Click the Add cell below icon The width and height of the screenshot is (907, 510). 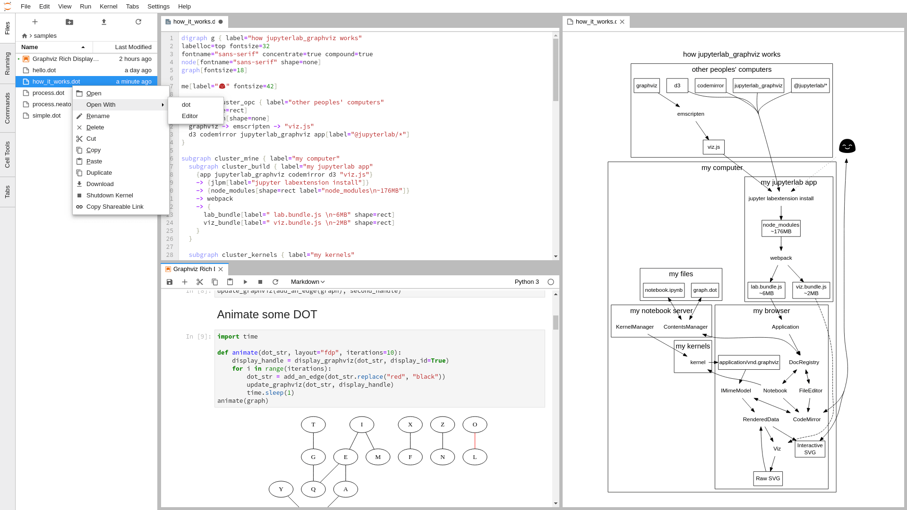184,281
